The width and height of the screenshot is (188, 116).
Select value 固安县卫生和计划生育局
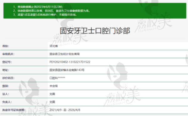click(65, 54)
